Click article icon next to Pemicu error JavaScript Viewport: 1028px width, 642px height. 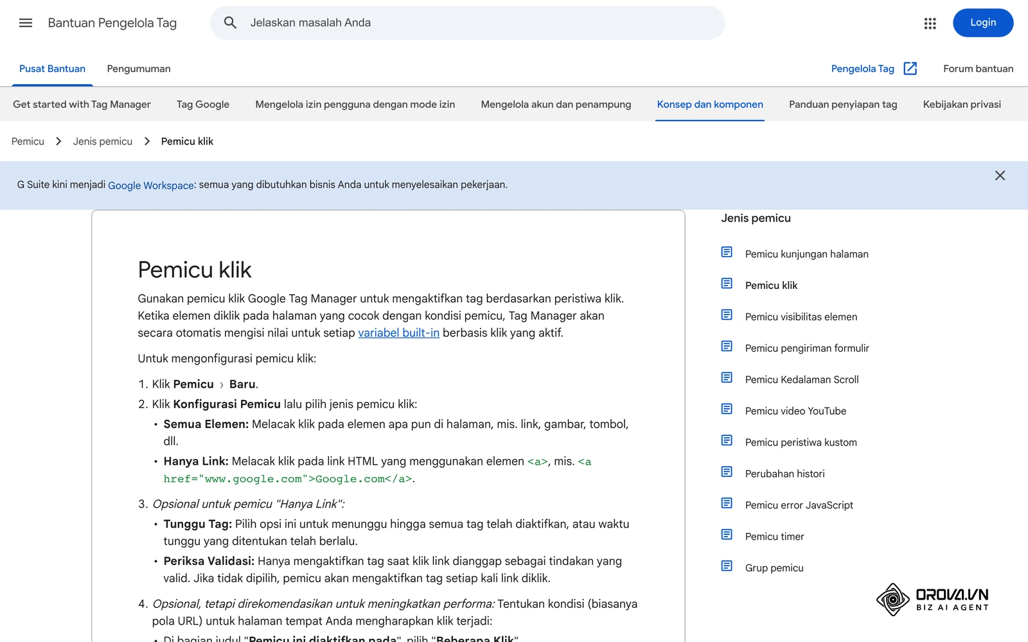click(x=727, y=504)
